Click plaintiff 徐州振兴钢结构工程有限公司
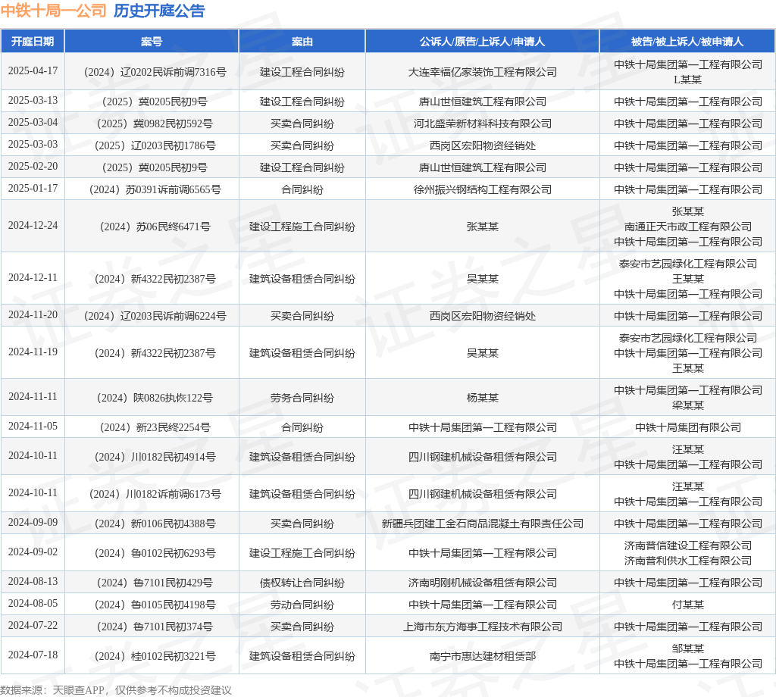 pos(483,189)
